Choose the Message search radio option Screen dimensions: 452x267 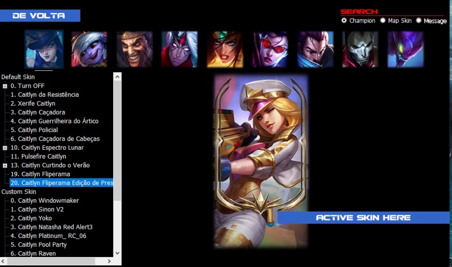click(419, 20)
